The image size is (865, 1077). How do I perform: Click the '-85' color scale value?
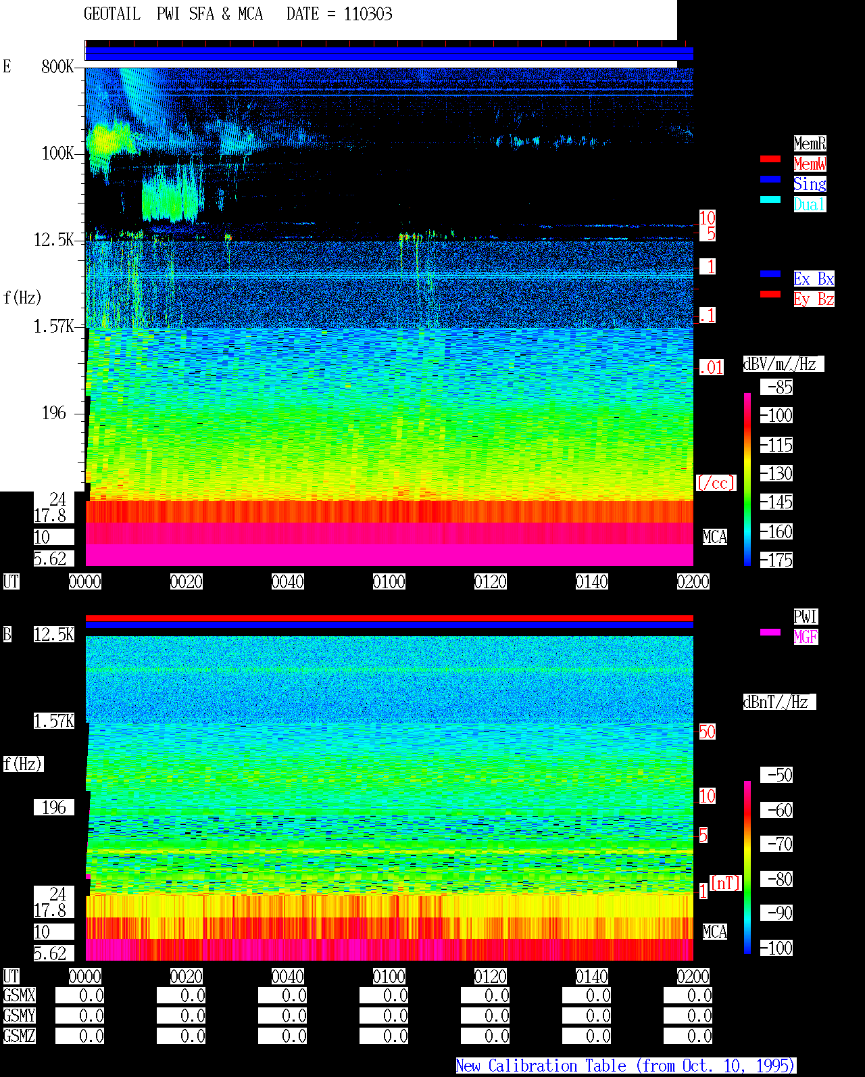[776, 387]
